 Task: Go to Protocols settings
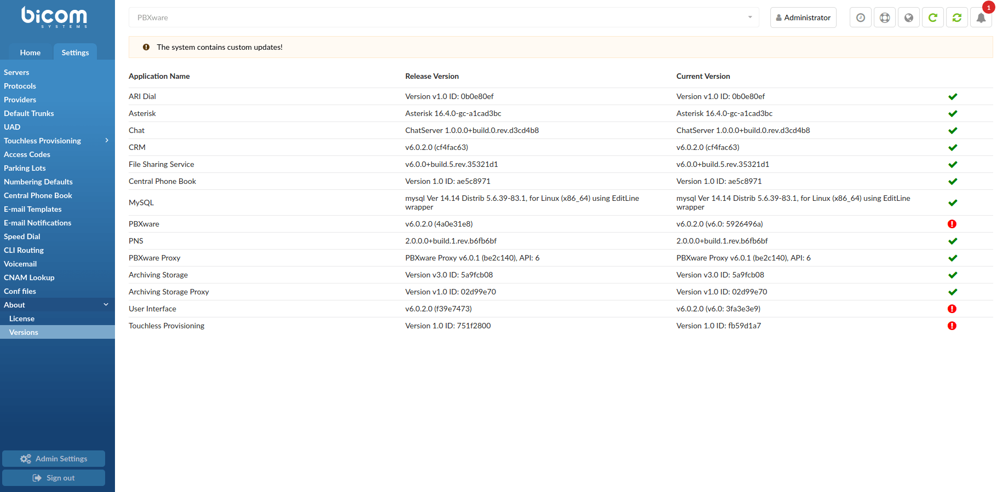(x=20, y=86)
